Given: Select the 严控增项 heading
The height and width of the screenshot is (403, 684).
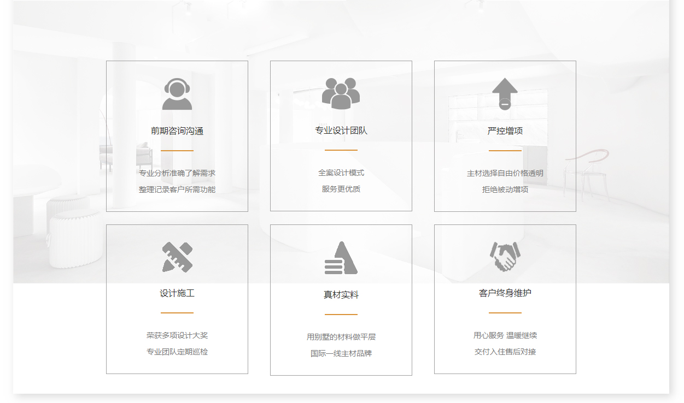Looking at the screenshot, I should (x=505, y=131).
